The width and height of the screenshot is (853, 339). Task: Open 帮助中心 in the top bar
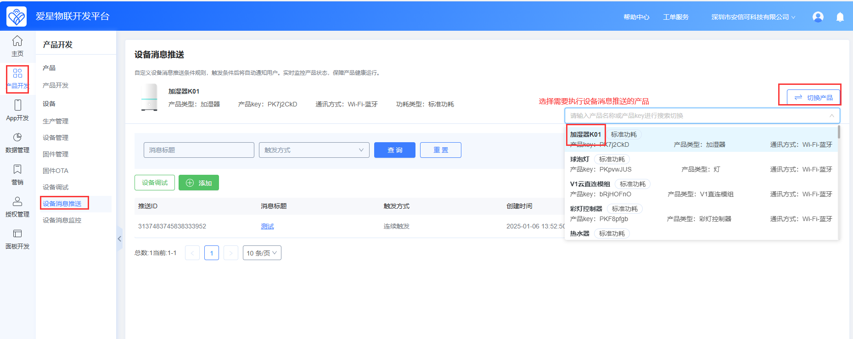pos(636,17)
